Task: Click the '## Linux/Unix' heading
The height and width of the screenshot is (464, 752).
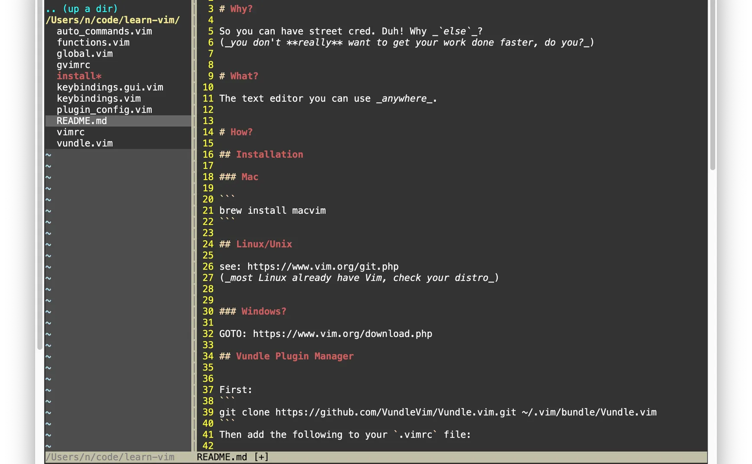Action: tap(256, 244)
